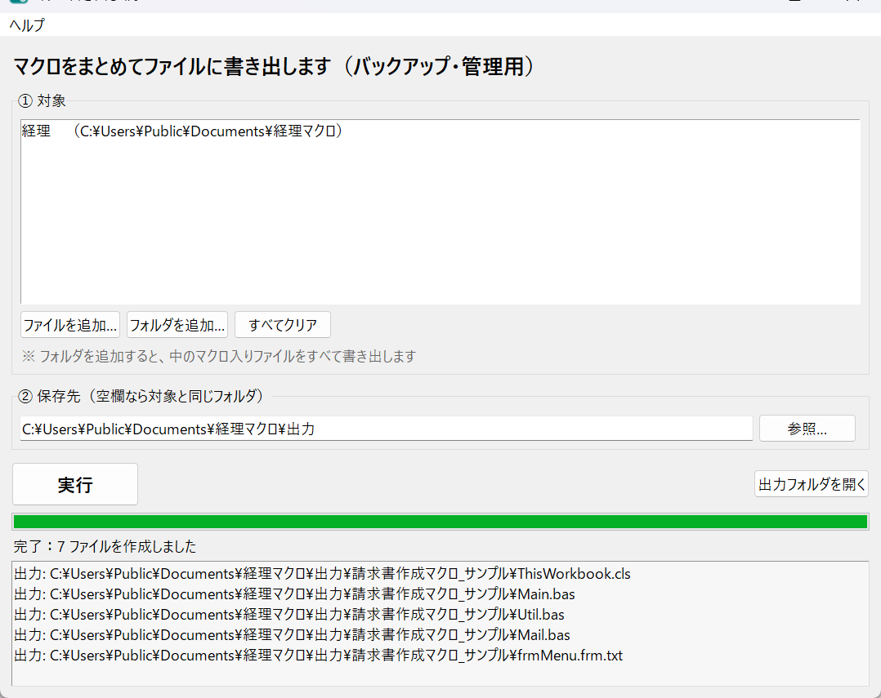The height and width of the screenshot is (698, 881).
Task: Select the frmMenu.frm.txt output log line
Action: coord(318,656)
